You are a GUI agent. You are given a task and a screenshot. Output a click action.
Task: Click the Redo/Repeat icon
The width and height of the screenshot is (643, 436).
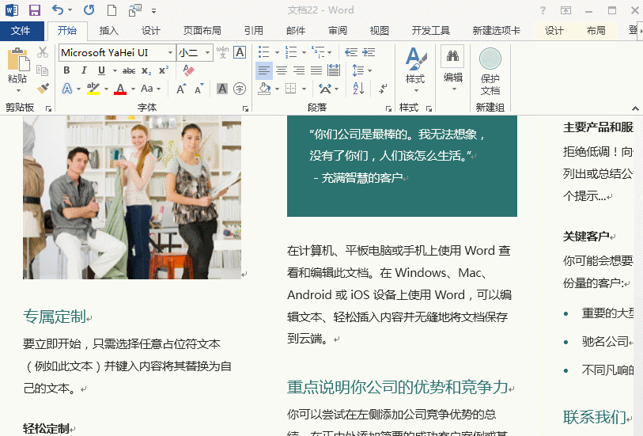point(89,9)
